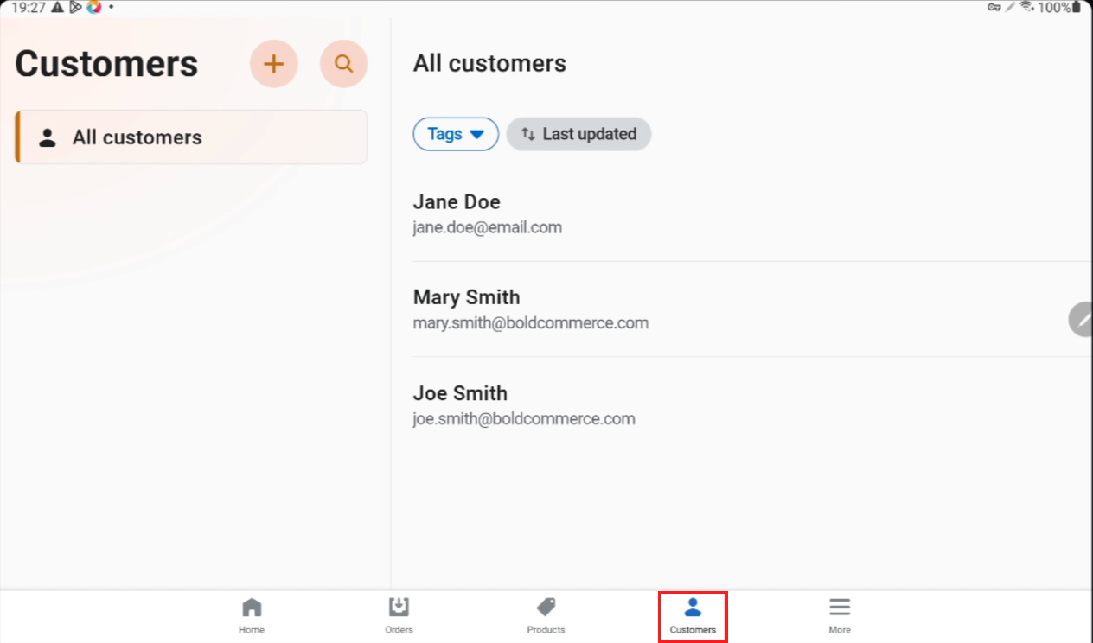Go to the Home tab

pos(252,616)
